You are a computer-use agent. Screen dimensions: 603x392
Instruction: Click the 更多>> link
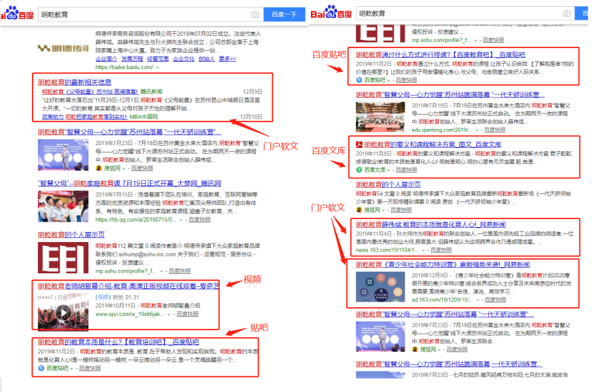point(227,59)
